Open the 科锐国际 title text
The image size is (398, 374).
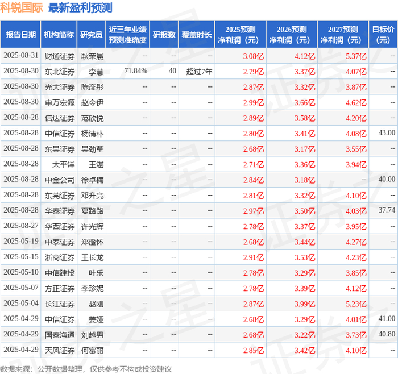[x=22, y=7]
